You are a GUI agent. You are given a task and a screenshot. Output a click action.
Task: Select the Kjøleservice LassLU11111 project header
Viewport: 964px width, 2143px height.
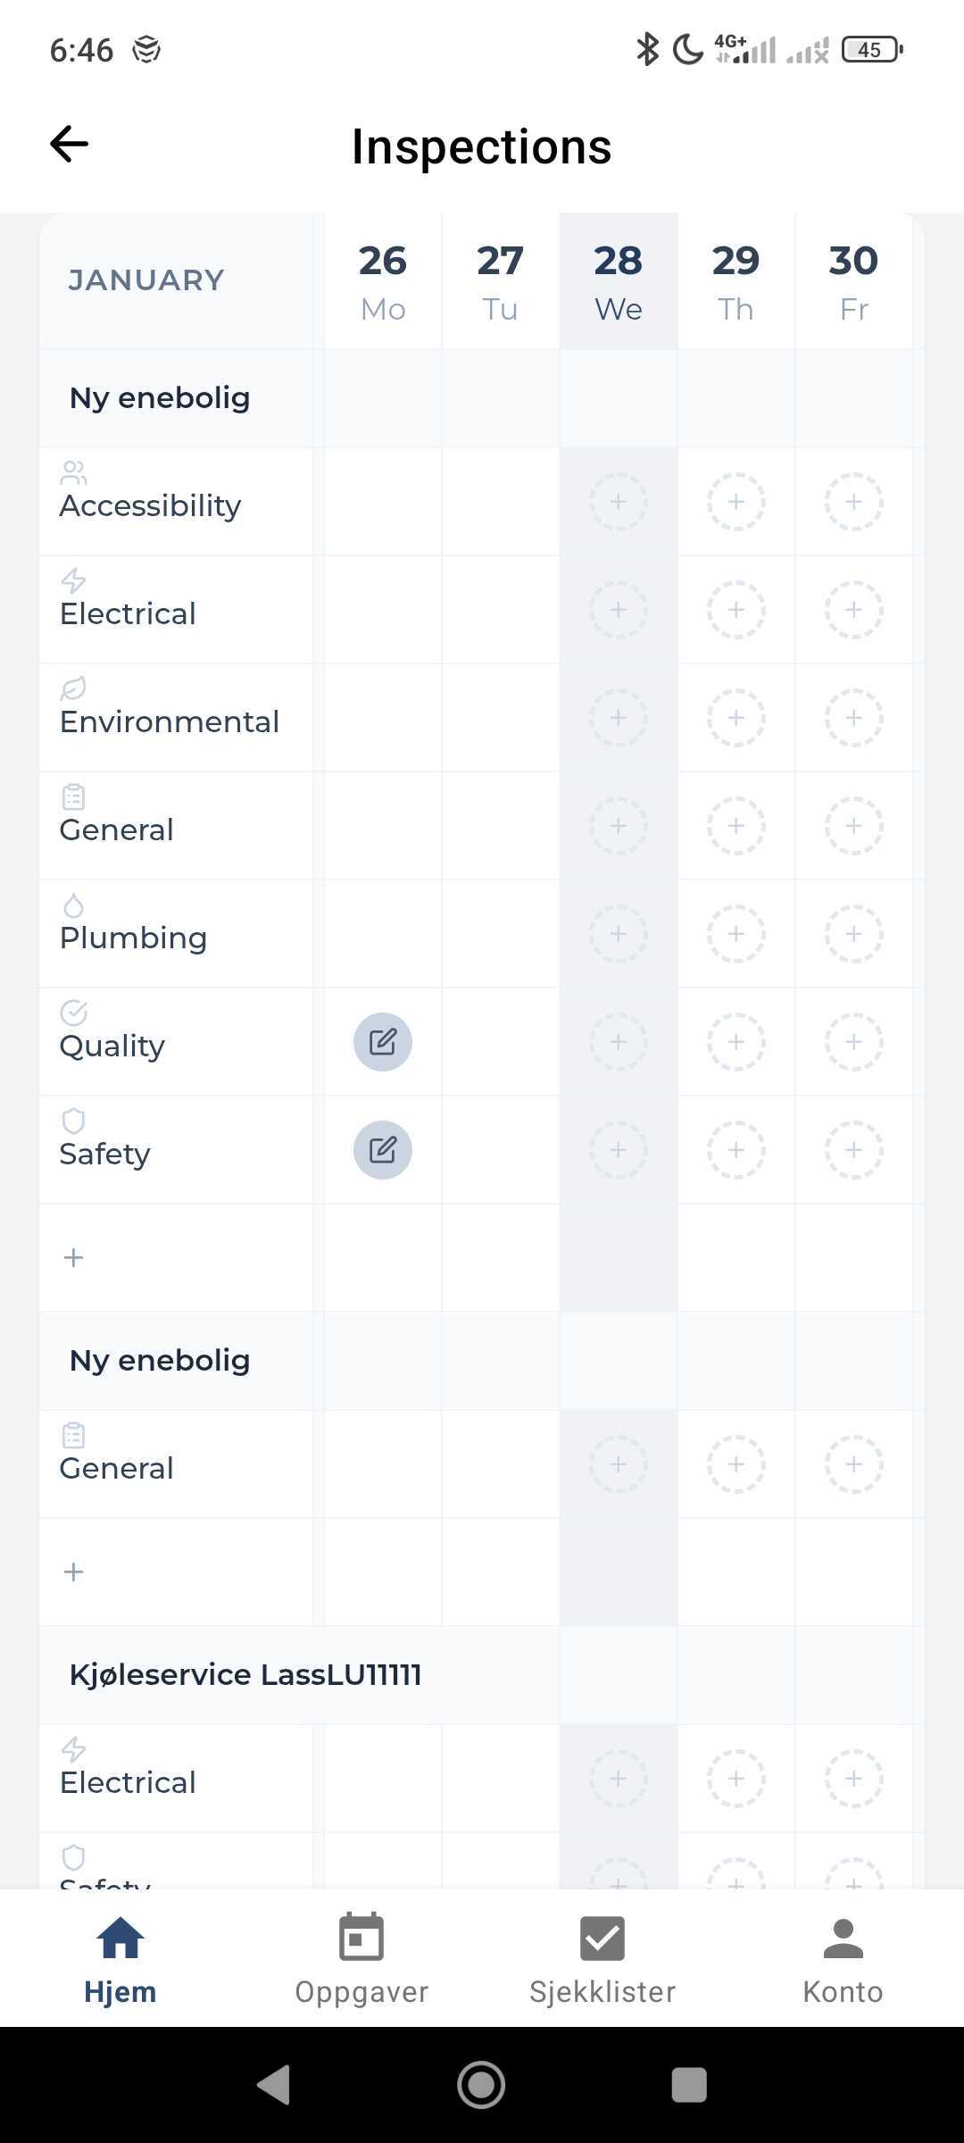pos(245,1674)
